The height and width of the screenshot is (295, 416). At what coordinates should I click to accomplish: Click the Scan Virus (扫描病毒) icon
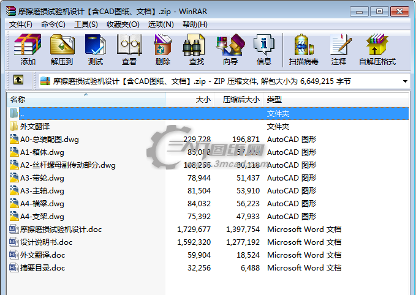click(304, 45)
